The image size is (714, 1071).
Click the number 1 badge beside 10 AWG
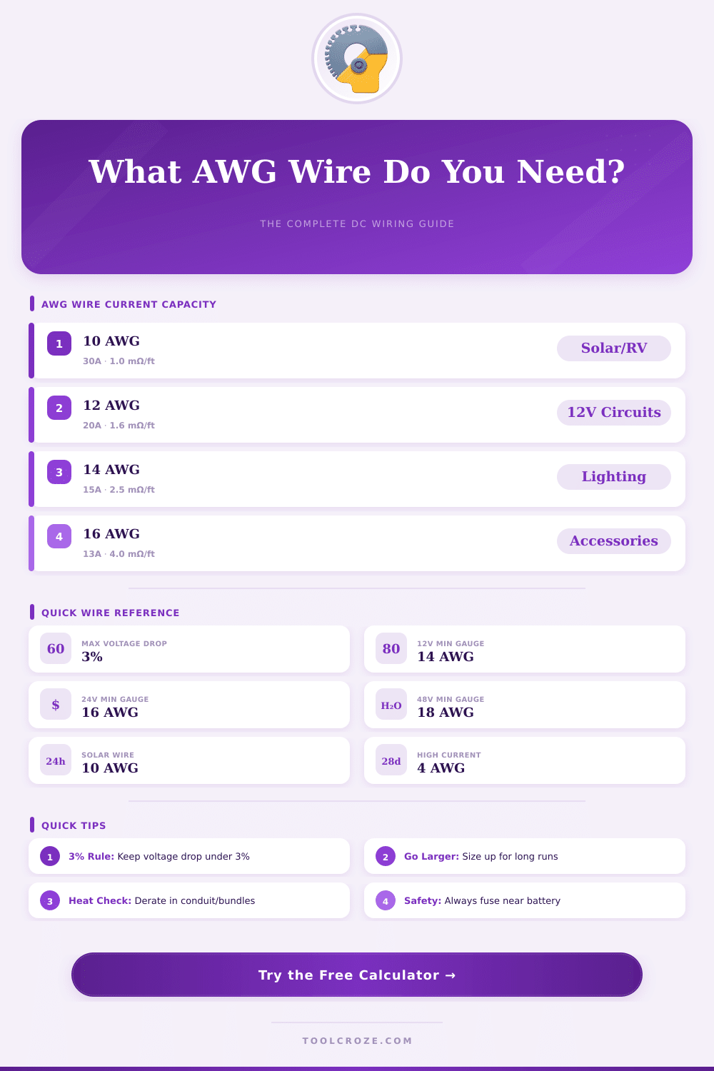tap(59, 343)
